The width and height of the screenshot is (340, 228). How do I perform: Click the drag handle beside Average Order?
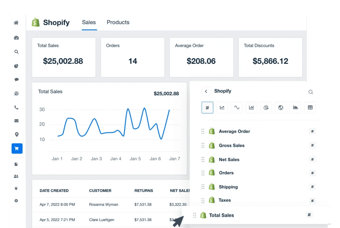203,131
